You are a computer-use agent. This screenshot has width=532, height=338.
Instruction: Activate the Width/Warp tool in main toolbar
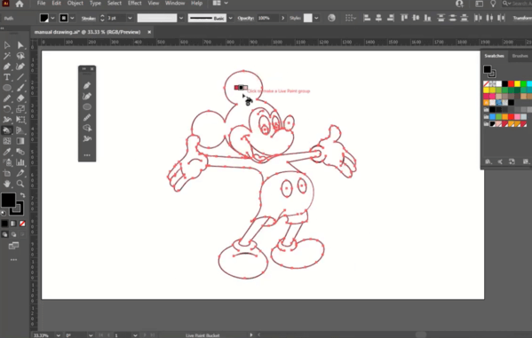click(7, 120)
